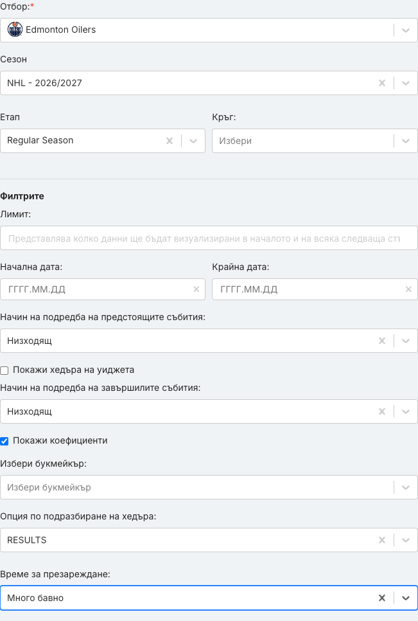Click the Edmonton Oilers team logo
Image resolution: width=418 pixels, height=621 pixels.
tap(15, 30)
